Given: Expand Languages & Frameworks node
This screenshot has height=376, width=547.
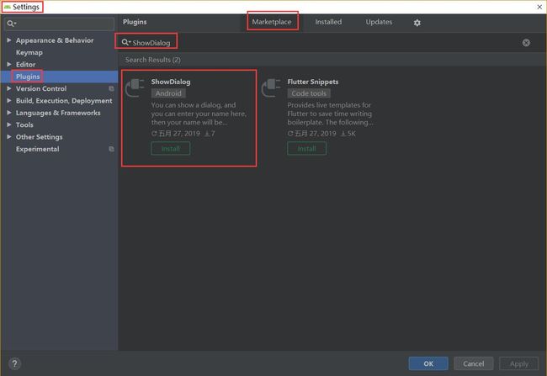Looking at the screenshot, I should pyautogui.click(x=9, y=113).
